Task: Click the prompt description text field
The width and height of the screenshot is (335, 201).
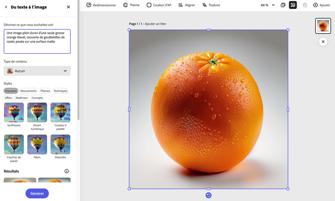Action: tap(37, 41)
